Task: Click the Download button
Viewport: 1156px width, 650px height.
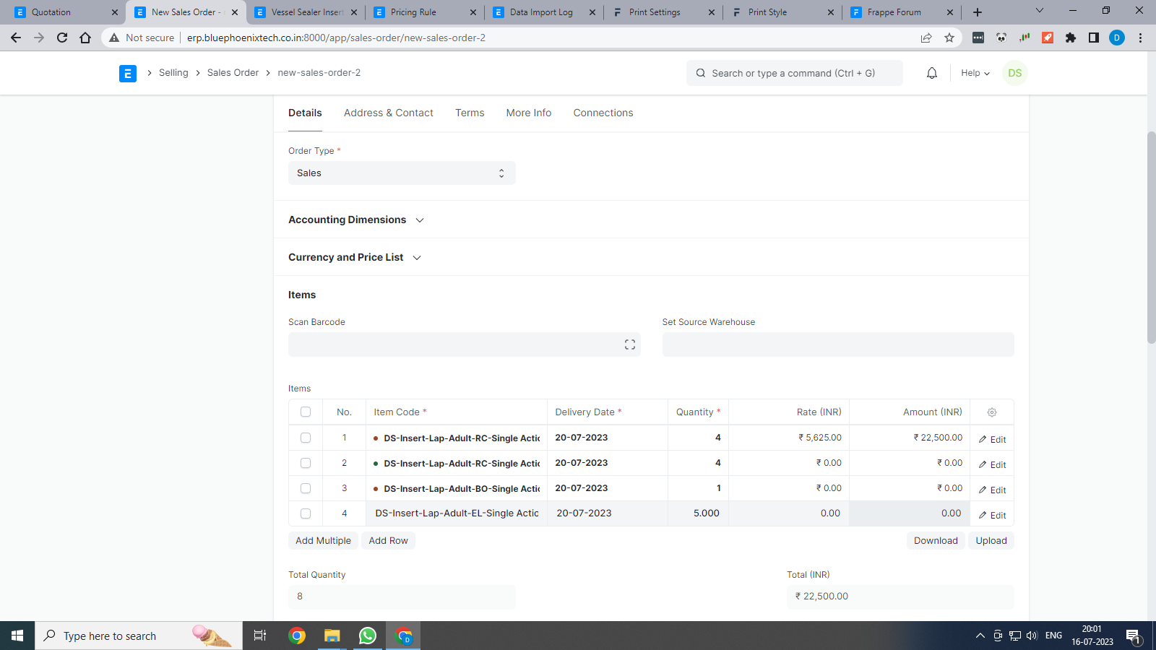Action: (x=936, y=541)
